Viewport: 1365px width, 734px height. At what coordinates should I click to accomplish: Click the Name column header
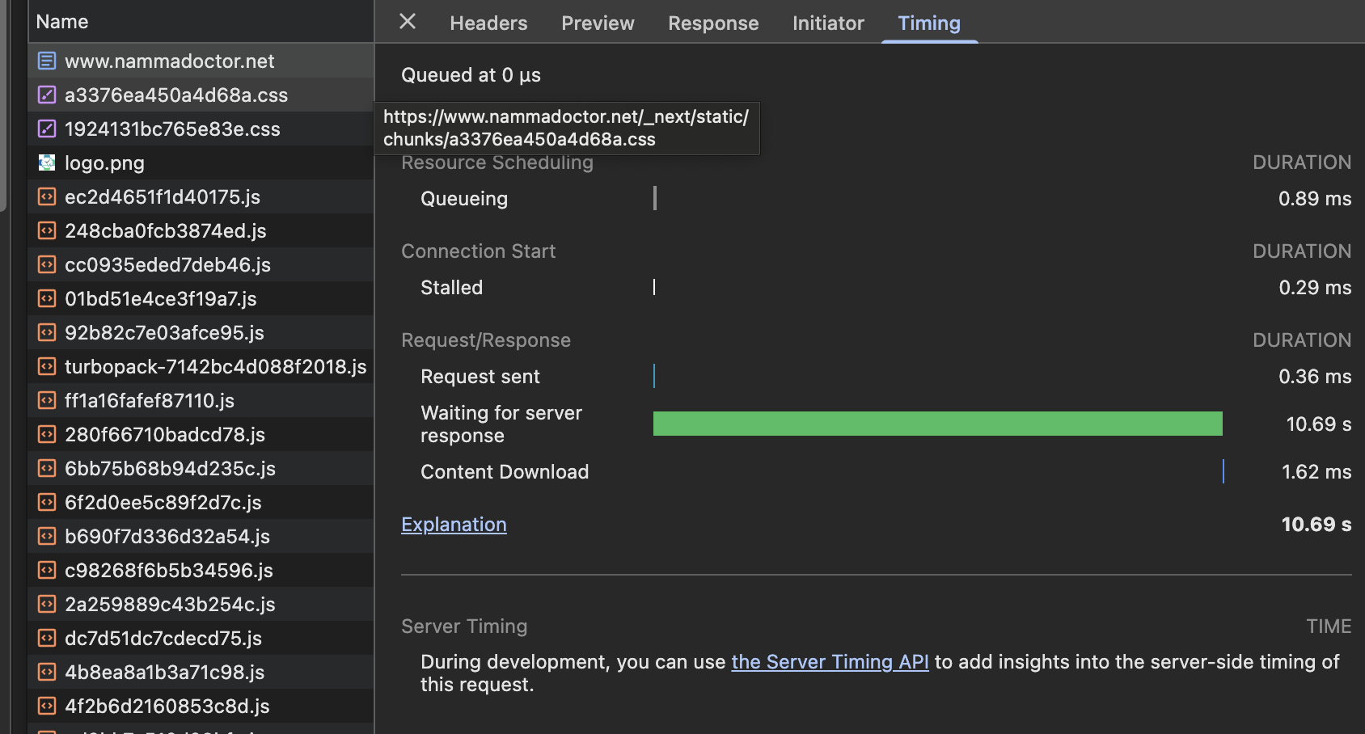pyautogui.click(x=62, y=22)
